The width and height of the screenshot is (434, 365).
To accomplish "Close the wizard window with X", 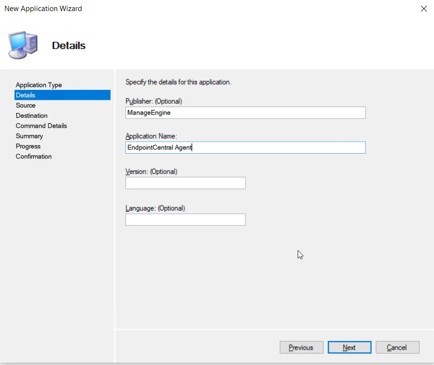I will click(424, 9).
